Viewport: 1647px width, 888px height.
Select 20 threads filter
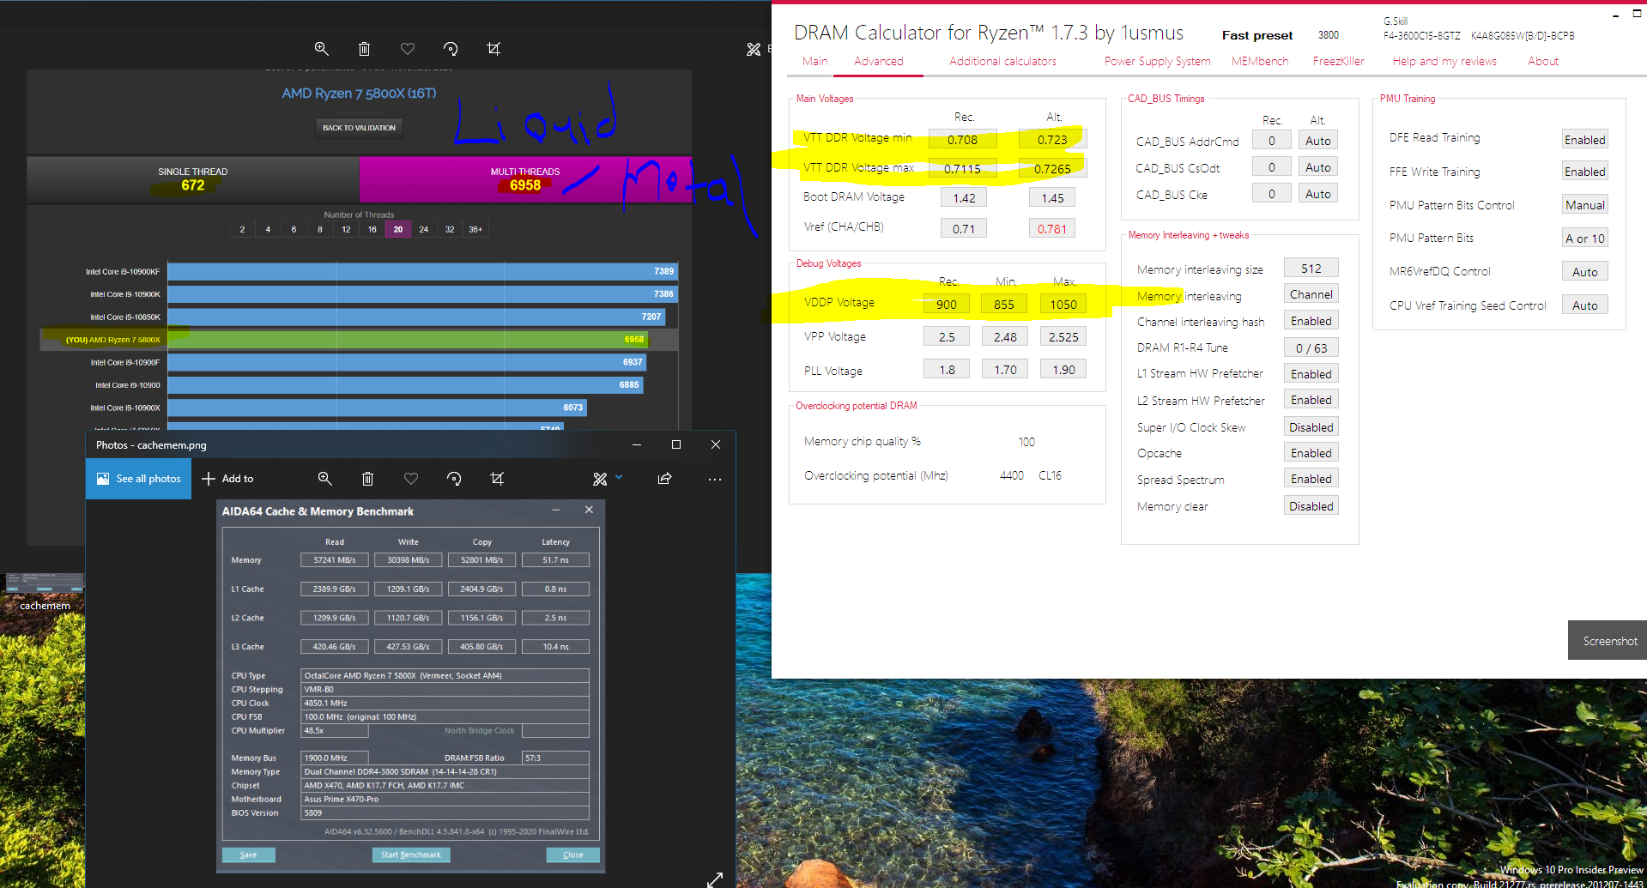point(397,229)
